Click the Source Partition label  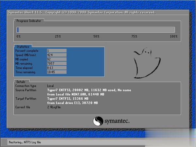click(26, 90)
